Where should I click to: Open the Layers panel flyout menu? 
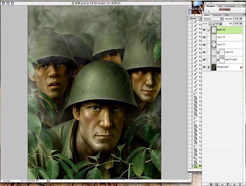pyautogui.click(x=244, y=15)
